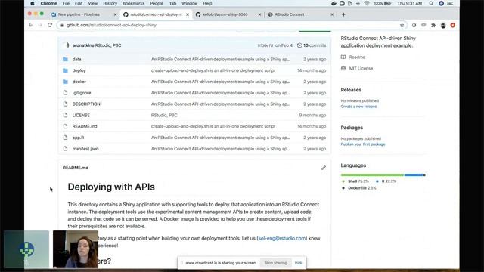Image resolution: width=484 pixels, height=272 pixels.
Task: Open the Window menu
Action: click(x=189, y=3)
